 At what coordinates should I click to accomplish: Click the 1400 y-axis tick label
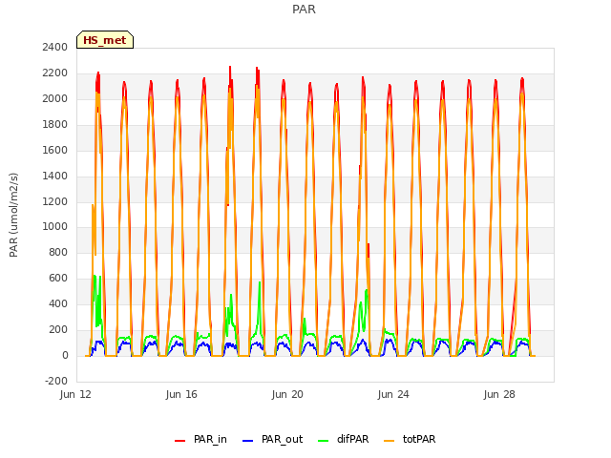click(x=55, y=176)
